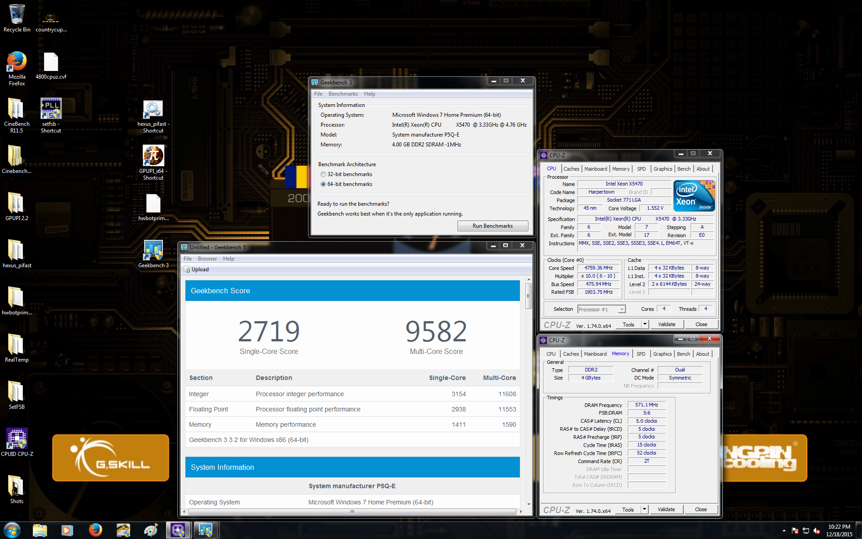Click scroll down arrow in Geekbench results
Screen dimensions: 862x539
tap(528, 504)
